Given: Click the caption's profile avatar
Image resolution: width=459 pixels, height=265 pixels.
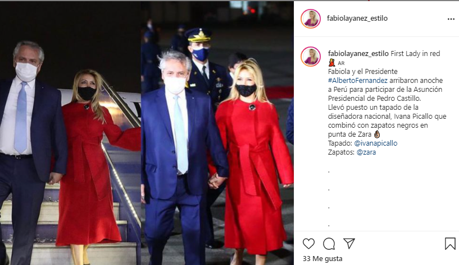Looking at the screenshot, I should click(311, 57).
